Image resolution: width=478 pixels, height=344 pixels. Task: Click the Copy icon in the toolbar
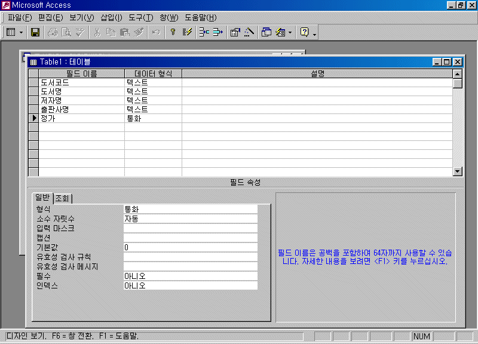click(111, 32)
